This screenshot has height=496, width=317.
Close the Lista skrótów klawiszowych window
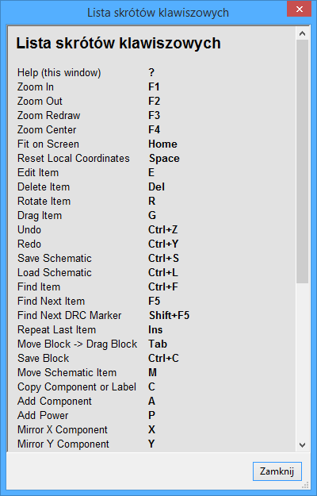coord(300,9)
